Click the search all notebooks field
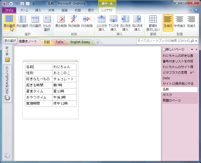Screen dimensions: 201x163 [163, 41]
